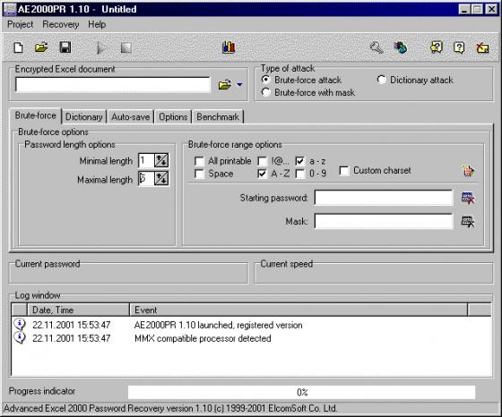The width and height of the screenshot is (502, 417).
Task: Open the Recovery menu
Action: 61,24
